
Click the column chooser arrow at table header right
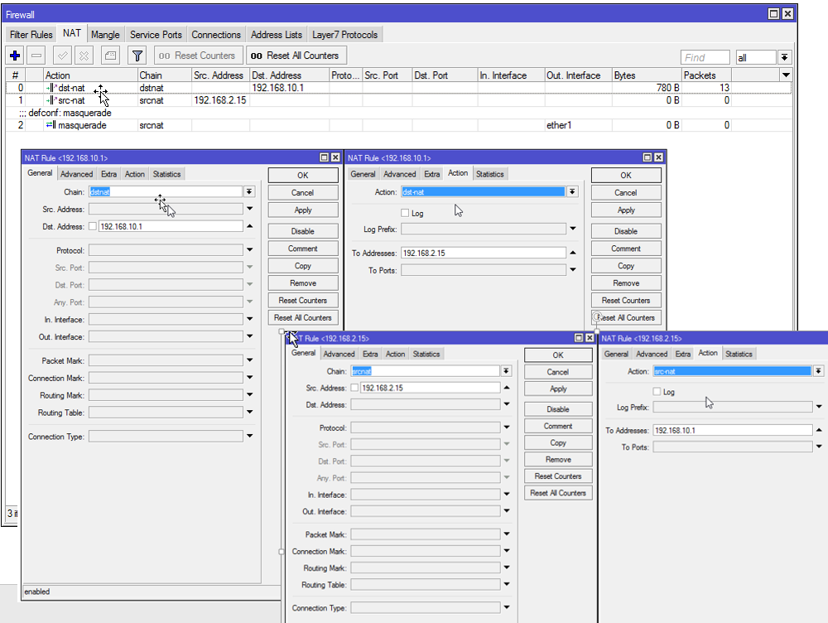point(786,75)
